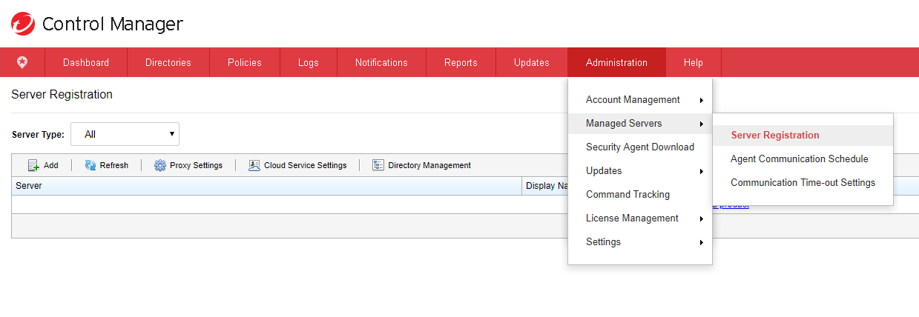Click the Add server icon

click(x=33, y=165)
